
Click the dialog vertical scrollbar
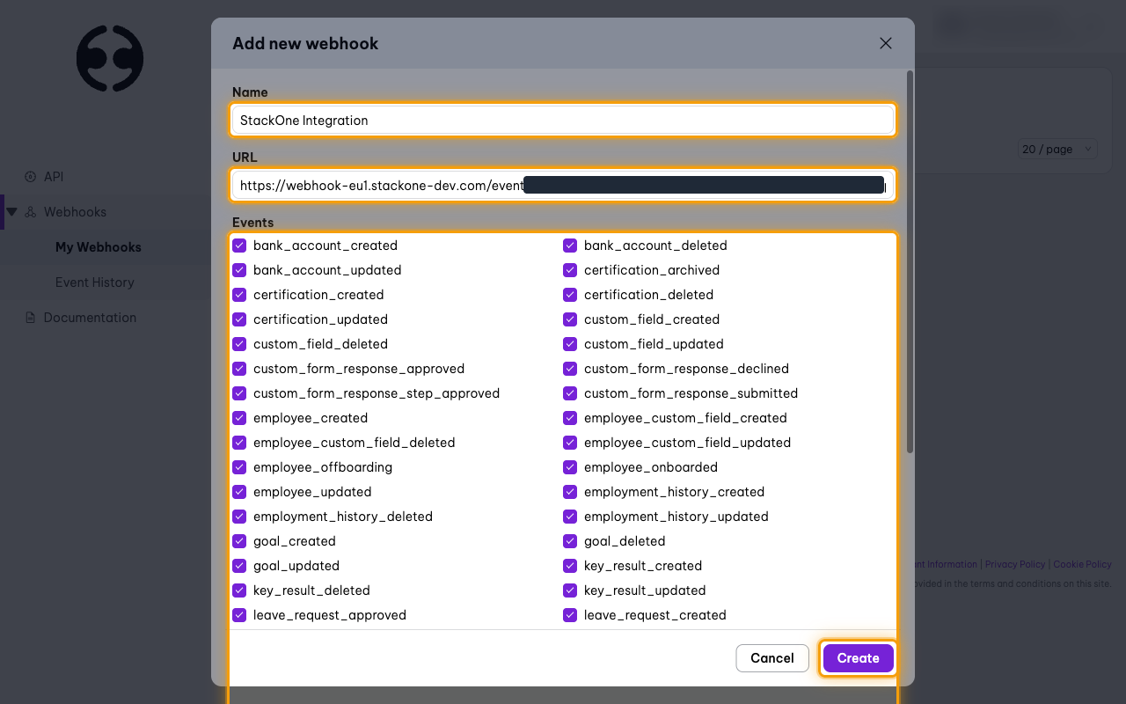pos(910,264)
